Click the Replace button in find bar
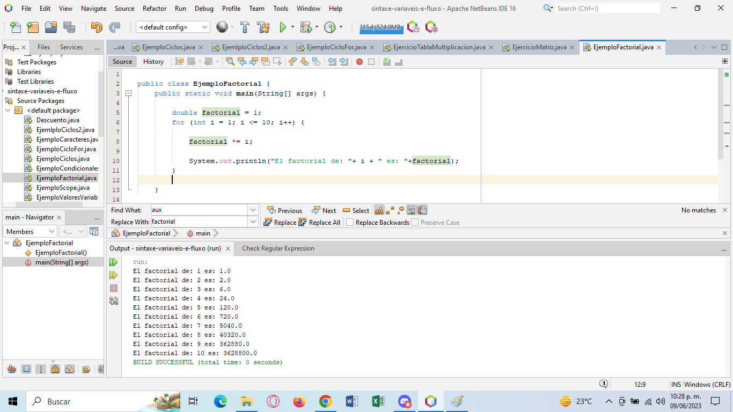Viewport: 733px width, 412px height. point(280,222)
